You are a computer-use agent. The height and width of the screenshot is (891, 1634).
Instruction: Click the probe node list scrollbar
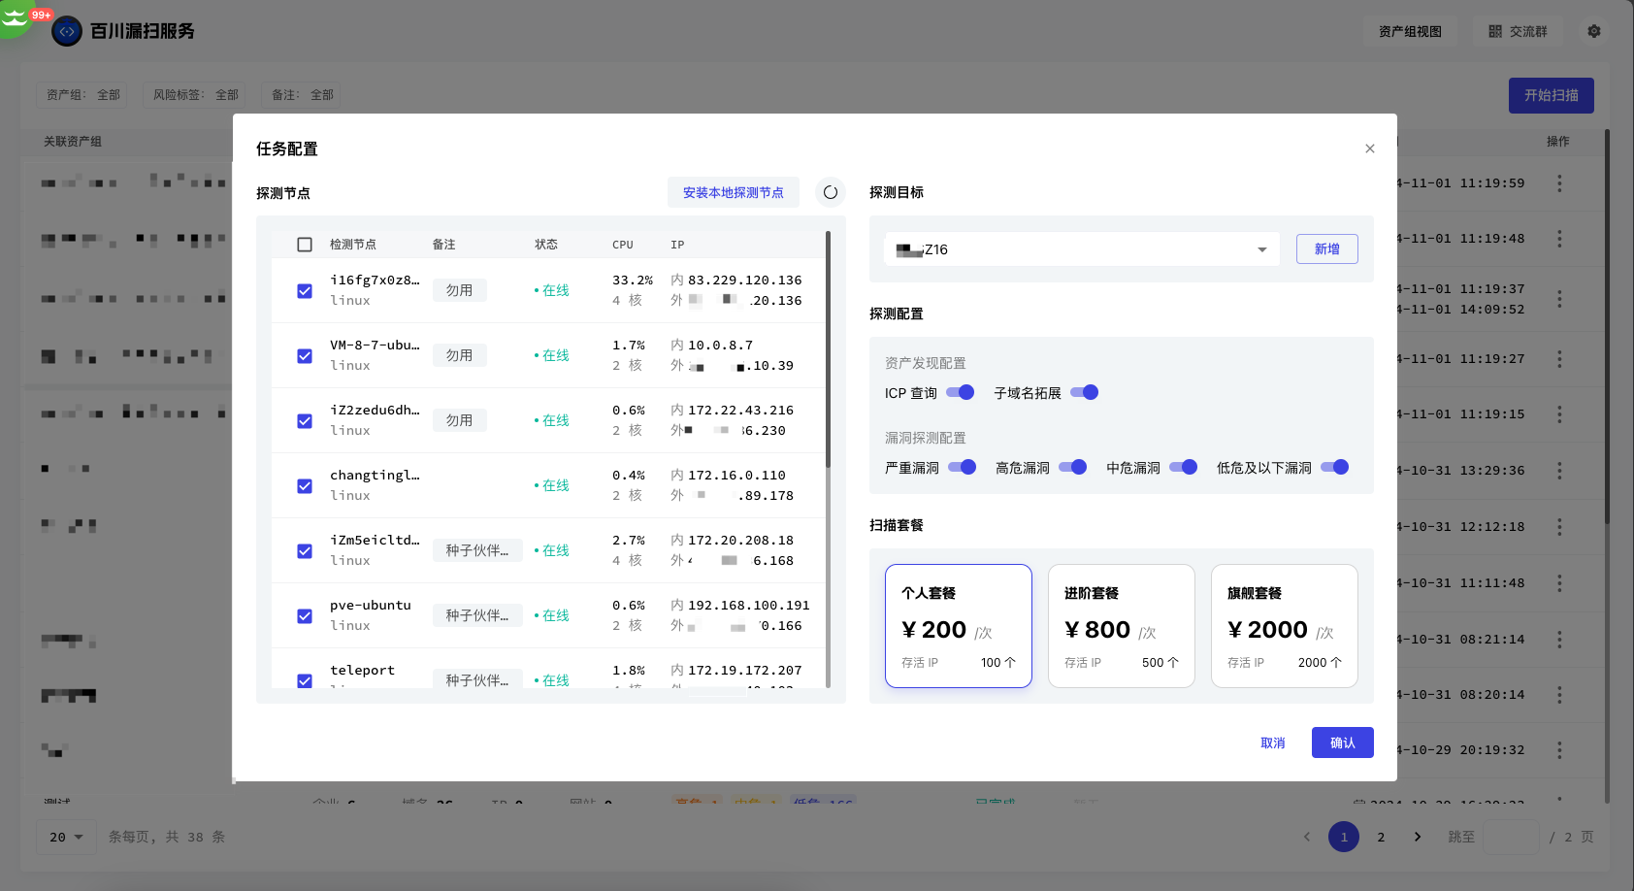(x=828, y=349)
